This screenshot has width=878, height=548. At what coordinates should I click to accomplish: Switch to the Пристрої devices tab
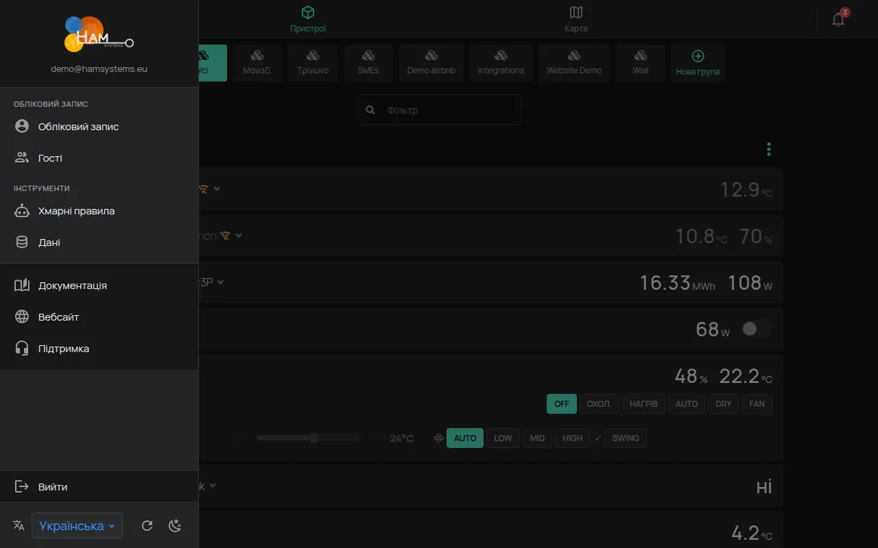pyautogui.click(x=308, y=19)
